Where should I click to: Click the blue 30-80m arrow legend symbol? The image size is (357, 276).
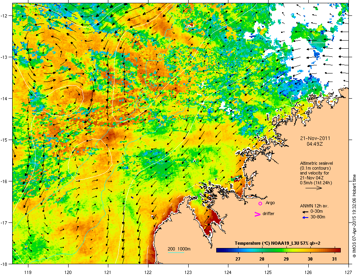(x=305, y=218)
